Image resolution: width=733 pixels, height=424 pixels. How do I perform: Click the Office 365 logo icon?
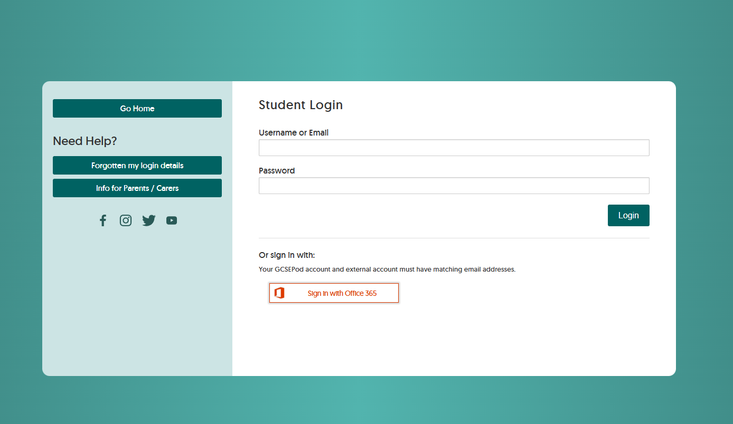(279, 293)
